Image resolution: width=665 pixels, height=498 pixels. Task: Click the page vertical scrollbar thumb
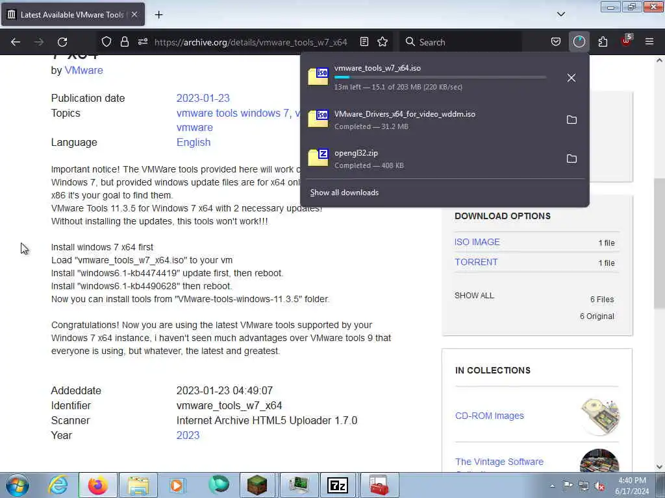point(659,243)
